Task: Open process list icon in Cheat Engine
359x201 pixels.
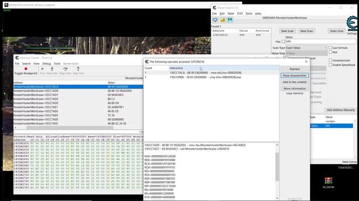Action: coord(215,20)
